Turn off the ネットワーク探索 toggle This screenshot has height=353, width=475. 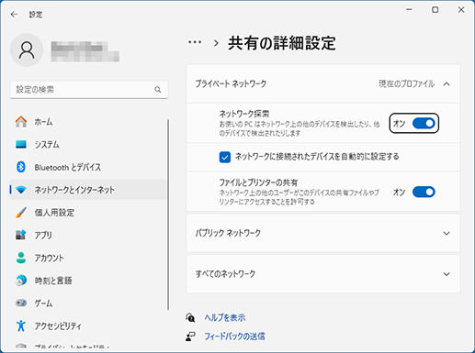(424, 123)
